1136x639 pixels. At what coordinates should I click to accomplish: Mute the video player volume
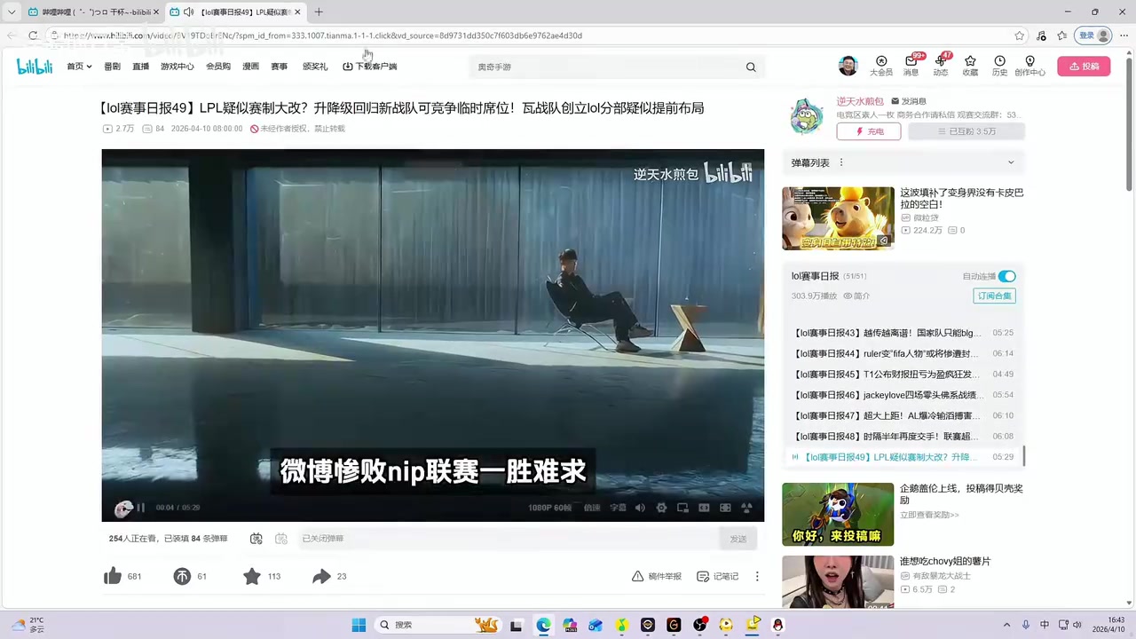(640, 508)
